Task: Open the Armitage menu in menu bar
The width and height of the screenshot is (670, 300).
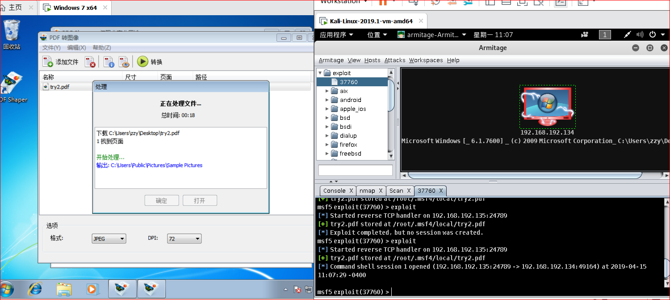Action: click(x=331, y=60)
